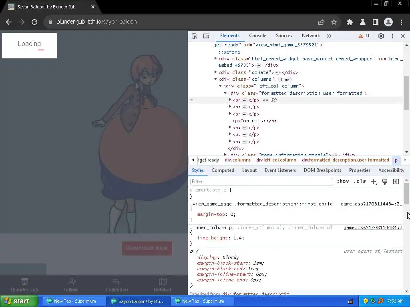
Task: Collapse the div class columns node
Action: [x=215, y=79]
